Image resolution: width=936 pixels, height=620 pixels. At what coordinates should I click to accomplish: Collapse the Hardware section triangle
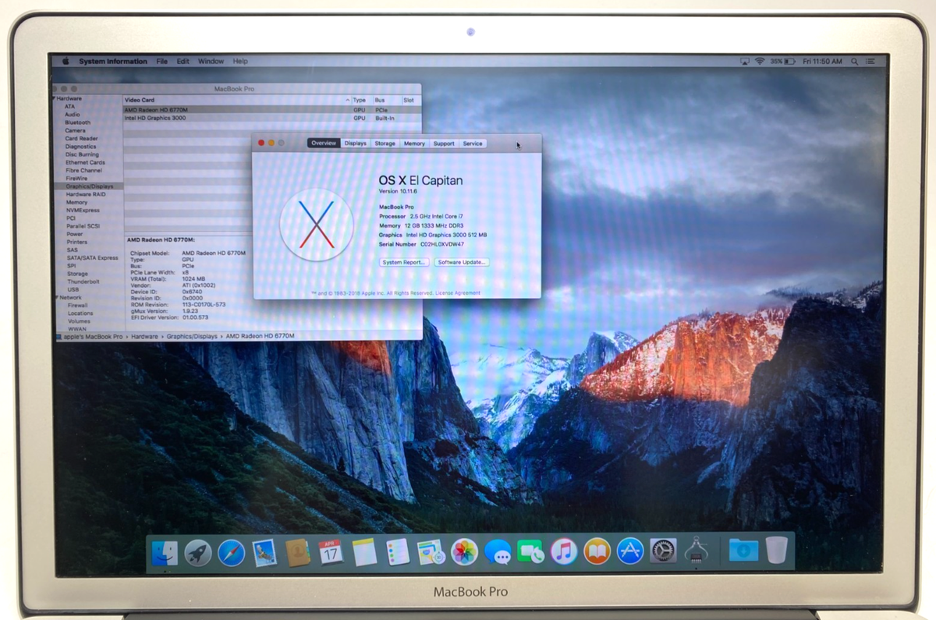pyautogui.click(x=54, y=99)
